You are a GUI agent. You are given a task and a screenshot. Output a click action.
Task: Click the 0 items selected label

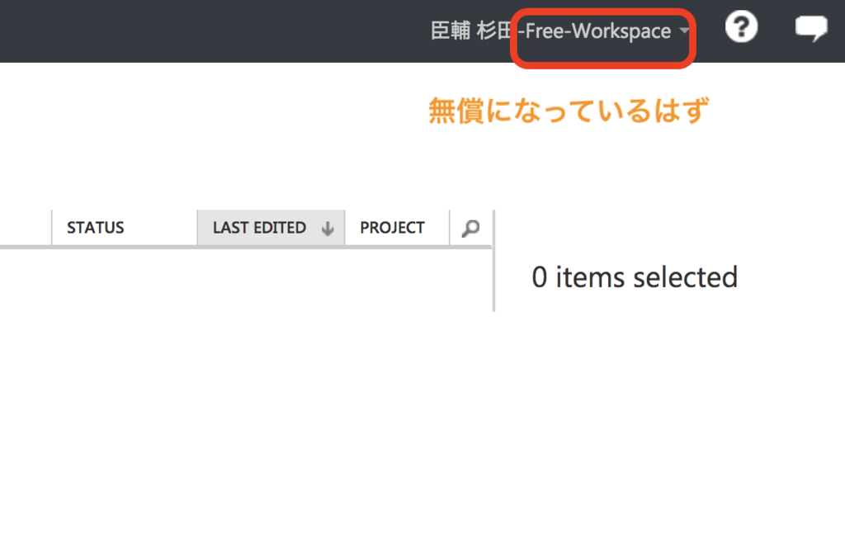pos(635,277)
